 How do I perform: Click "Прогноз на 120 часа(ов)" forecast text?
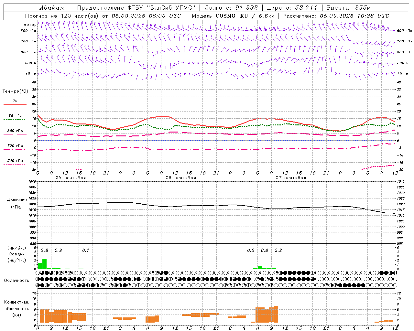[62, 16]
